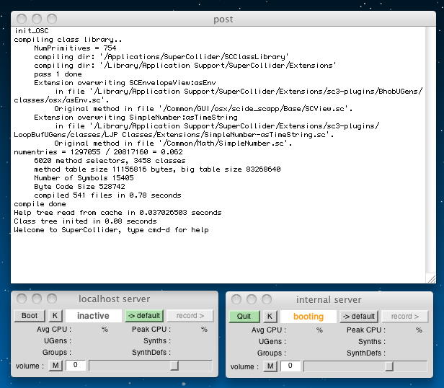
Task: Click 'Number of Symbols 15405' line
Action: pyautogui.click(x=84, y=177)
